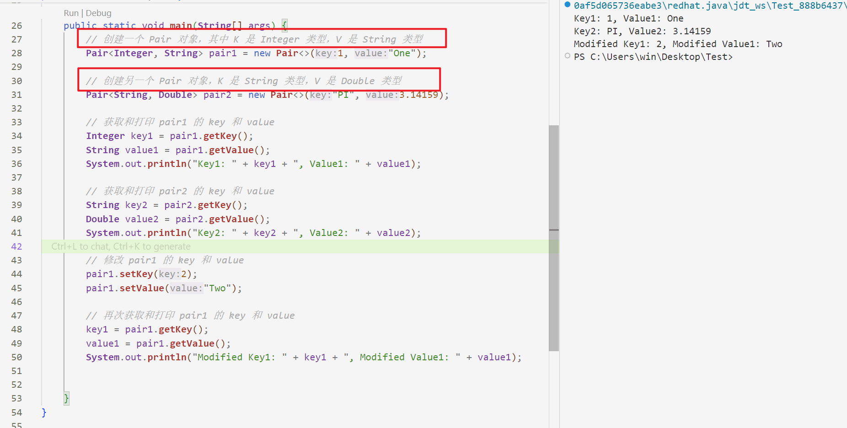
Task: Click 'Modified Key1: 2' terminal output line
Action: 678,44
